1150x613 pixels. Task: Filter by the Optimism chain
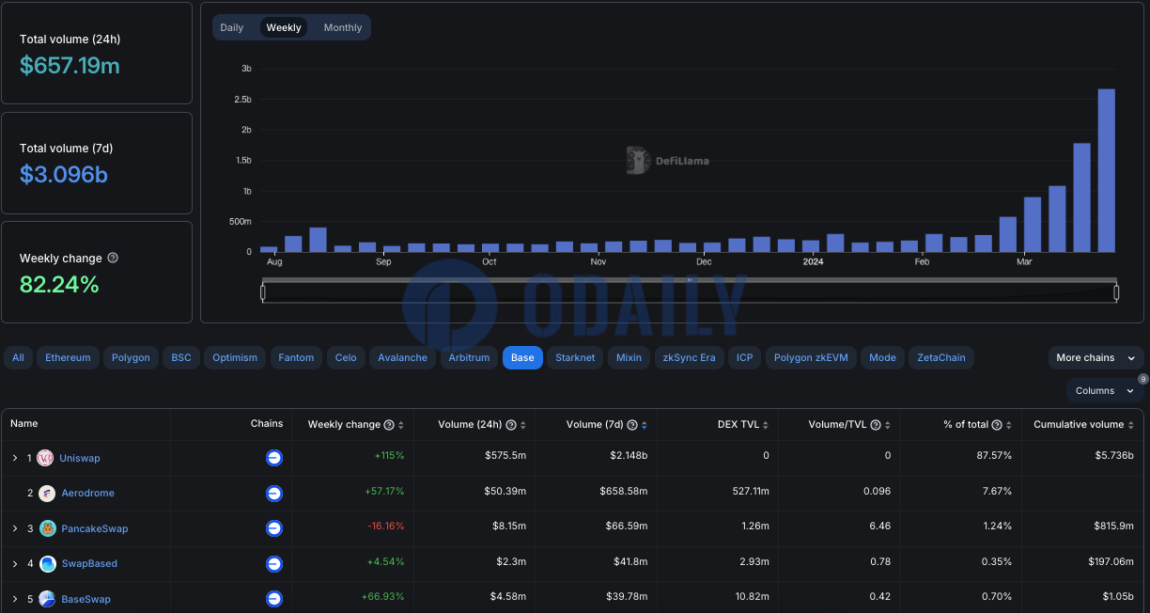(x=235, y=357)
